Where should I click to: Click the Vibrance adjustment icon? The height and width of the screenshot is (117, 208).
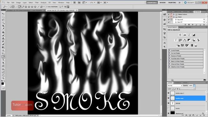(176, 40)
